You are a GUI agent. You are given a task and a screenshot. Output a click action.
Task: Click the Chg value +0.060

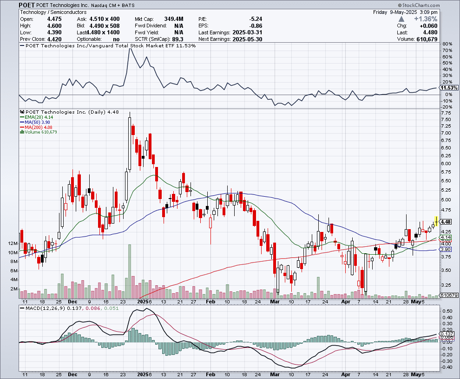tap(428, 26)
